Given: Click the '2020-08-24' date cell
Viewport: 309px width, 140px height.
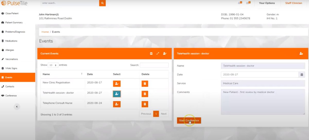Looking at the screenshot, I should coord(98,104).
